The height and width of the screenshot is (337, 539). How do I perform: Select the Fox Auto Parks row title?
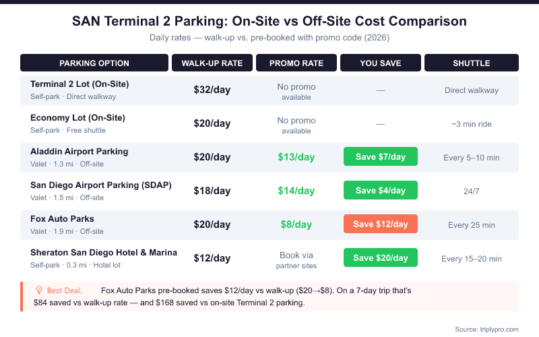(62, 219)
